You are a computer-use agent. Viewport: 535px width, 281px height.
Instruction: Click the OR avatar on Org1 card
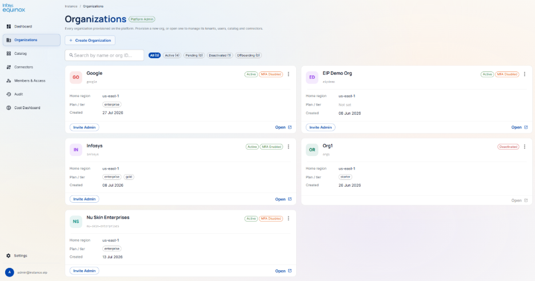click(312, 150)
